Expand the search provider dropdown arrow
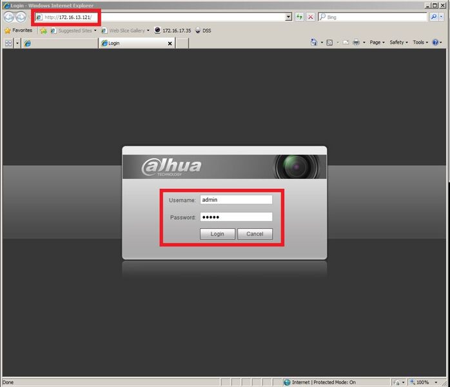 [442, 17]
